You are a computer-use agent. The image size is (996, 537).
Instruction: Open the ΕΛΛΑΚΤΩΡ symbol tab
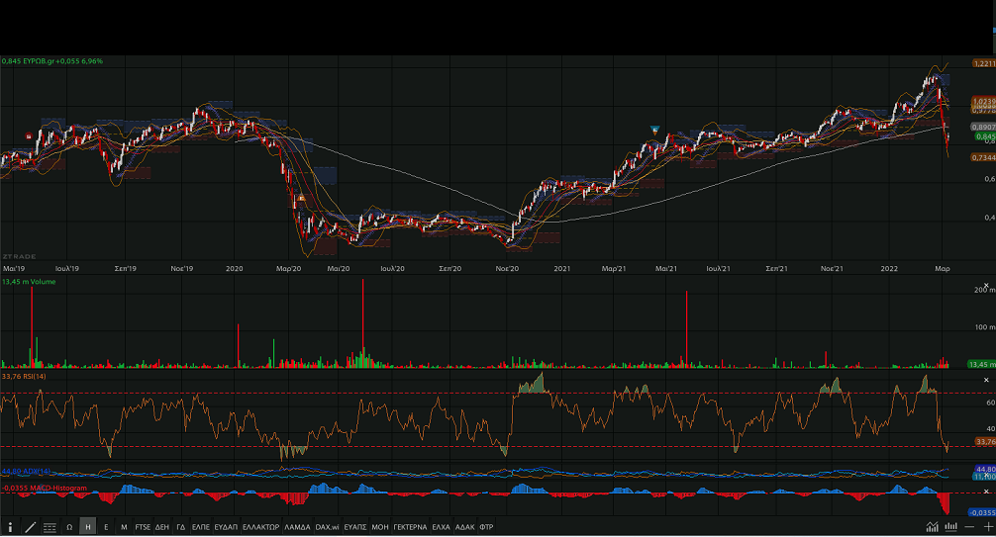point(260,527)
